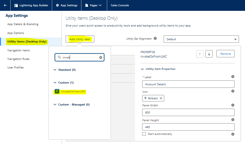Viewport: 245px width, 144px height.
Task: Click the Pages document icon
Action: 87,5
